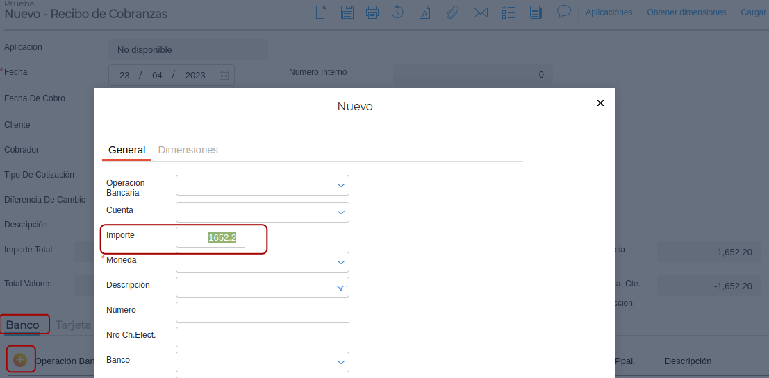
Task: Switch to the Dimensiones tab
Action: pyautogui.click(x=188, y=150)
